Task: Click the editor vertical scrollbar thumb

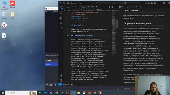Action: 117,24
